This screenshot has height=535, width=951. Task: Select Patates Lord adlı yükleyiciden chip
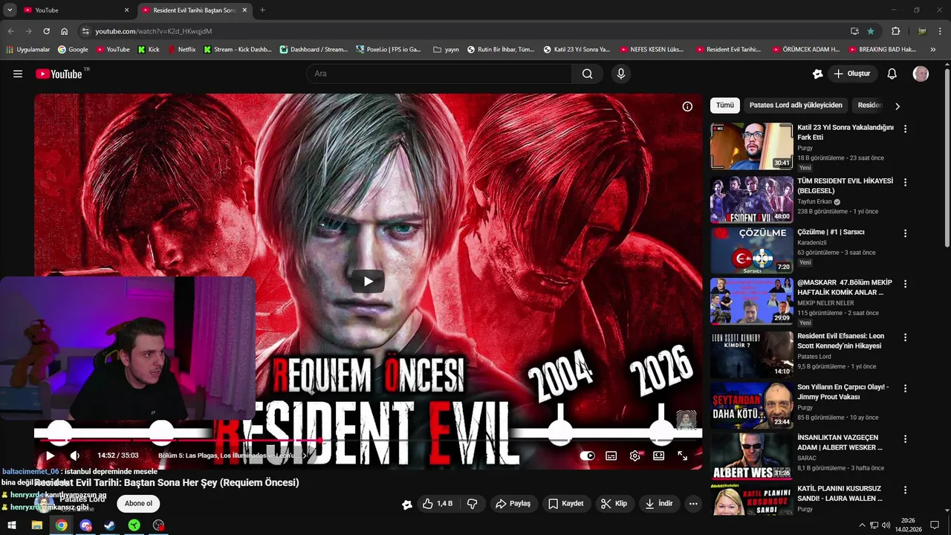pyautogui.click(x=796, y=106)
